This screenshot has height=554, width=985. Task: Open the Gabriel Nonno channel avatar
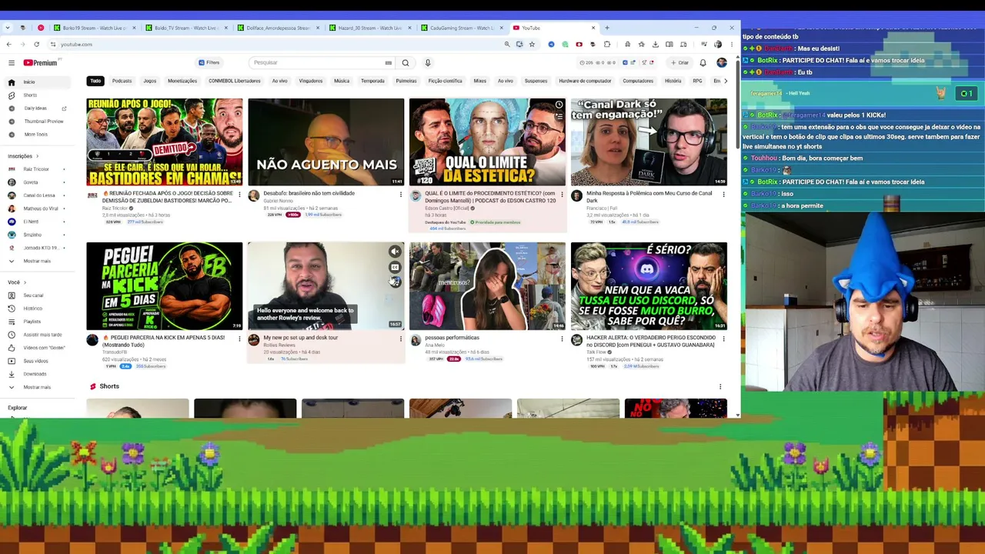pos(254,195)
